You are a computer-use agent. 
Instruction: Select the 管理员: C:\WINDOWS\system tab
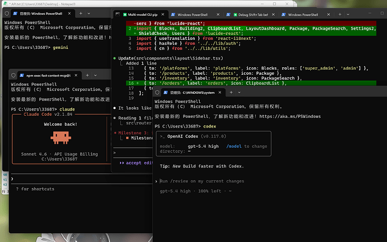pyautogui.click(x=192, y=93)
